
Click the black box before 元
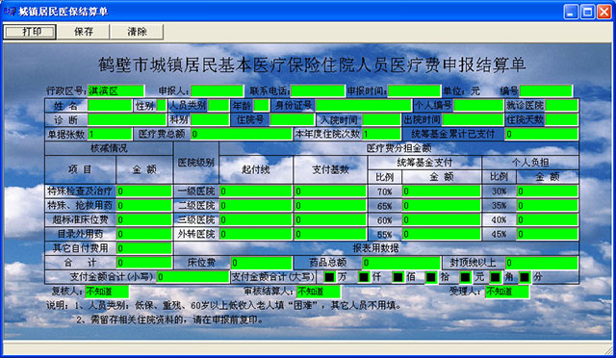click(x=465, y=277)
